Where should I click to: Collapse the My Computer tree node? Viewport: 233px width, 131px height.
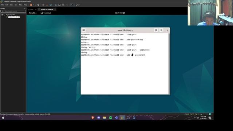(x=2, y=15)
